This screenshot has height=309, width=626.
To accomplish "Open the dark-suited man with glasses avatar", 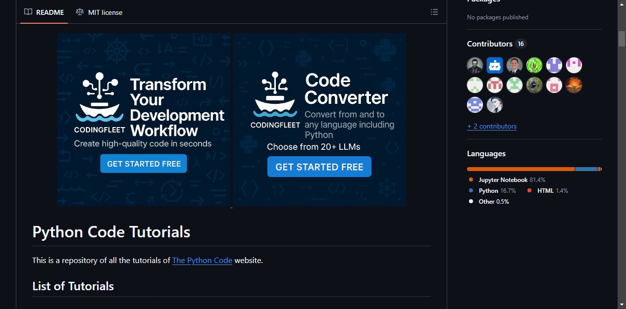I will (475, 65).
